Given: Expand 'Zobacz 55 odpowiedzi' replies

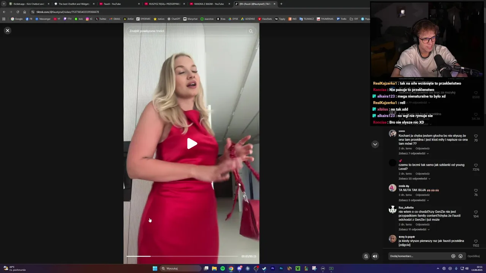Looking at the screenshot, I should tap(414, 179).
